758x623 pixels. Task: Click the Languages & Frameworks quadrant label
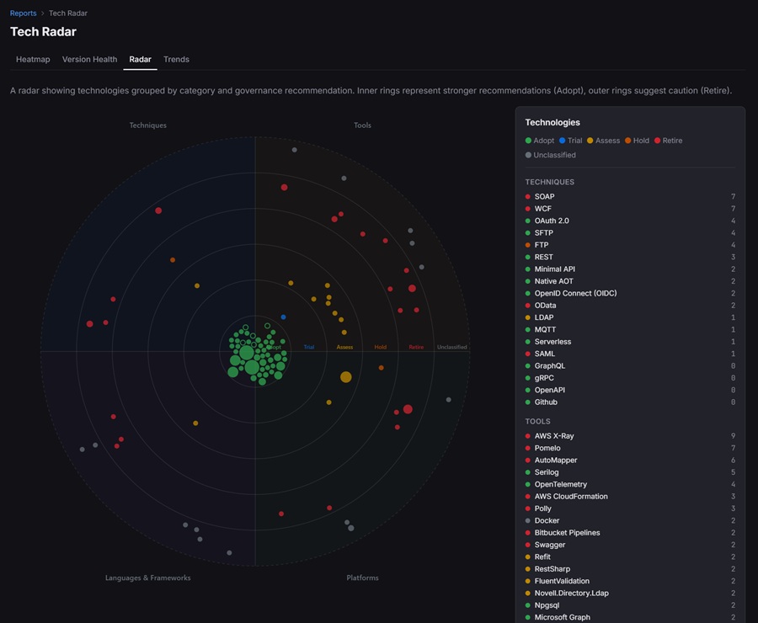(x=148, y=578)
